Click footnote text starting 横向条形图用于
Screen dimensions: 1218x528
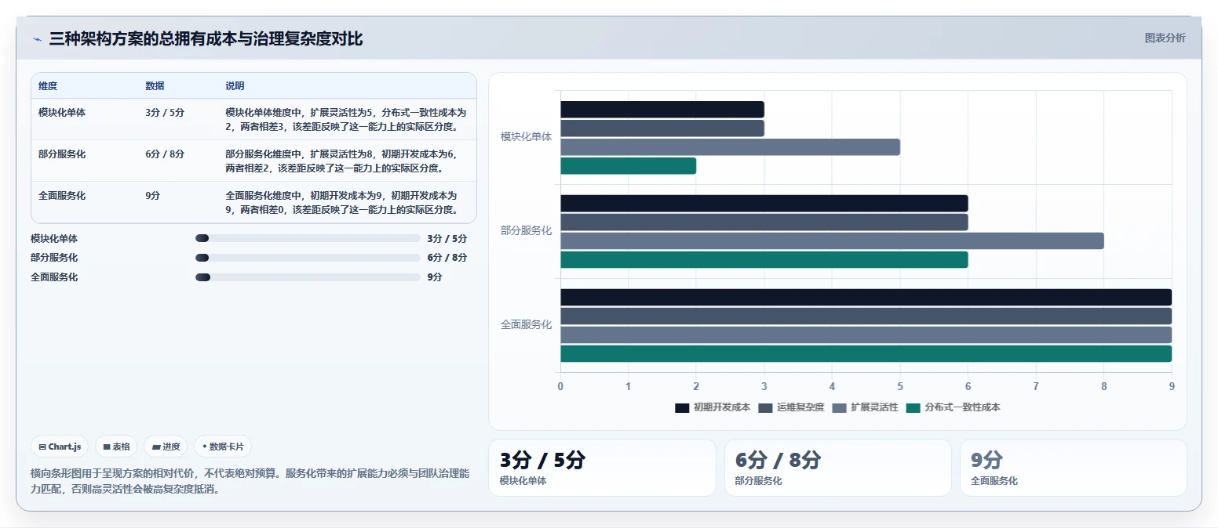[250, 482]
